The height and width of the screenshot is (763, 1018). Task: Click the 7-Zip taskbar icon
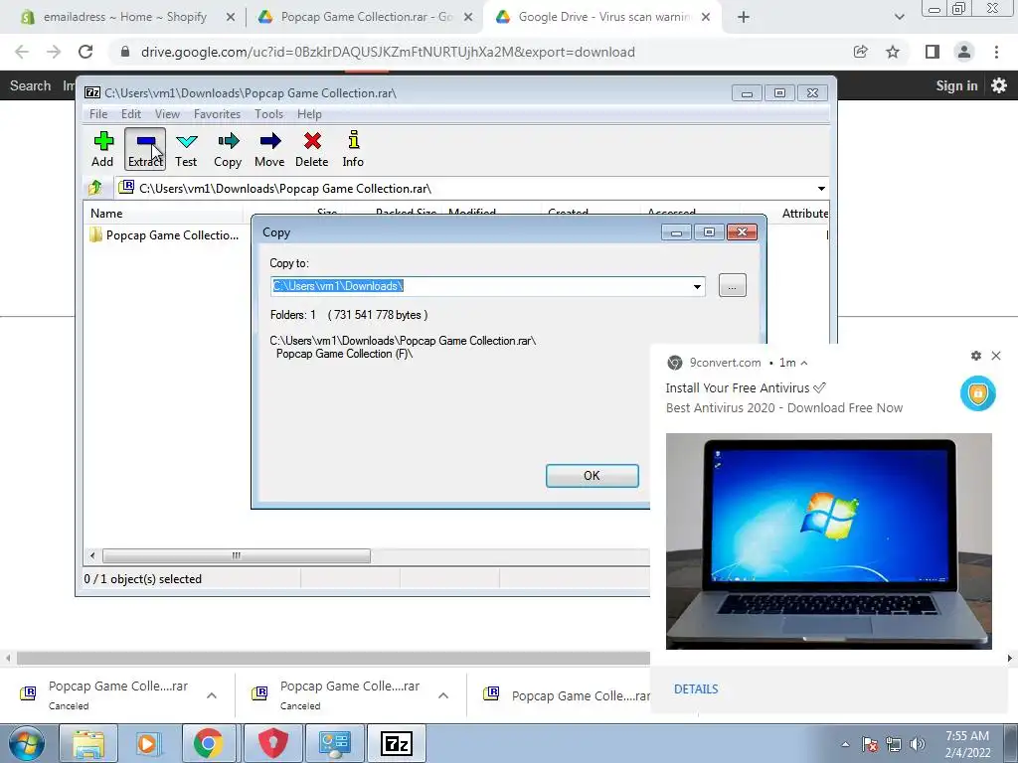[397, 743]
